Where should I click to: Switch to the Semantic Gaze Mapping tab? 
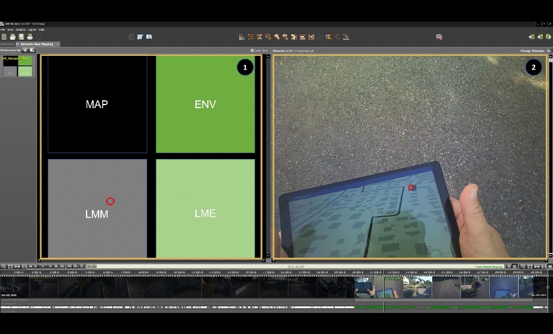[37, 44]
